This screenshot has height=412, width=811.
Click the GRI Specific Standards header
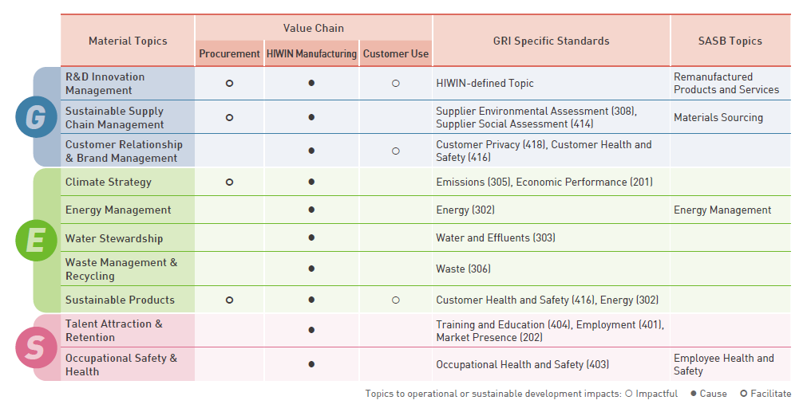point(551,41)
